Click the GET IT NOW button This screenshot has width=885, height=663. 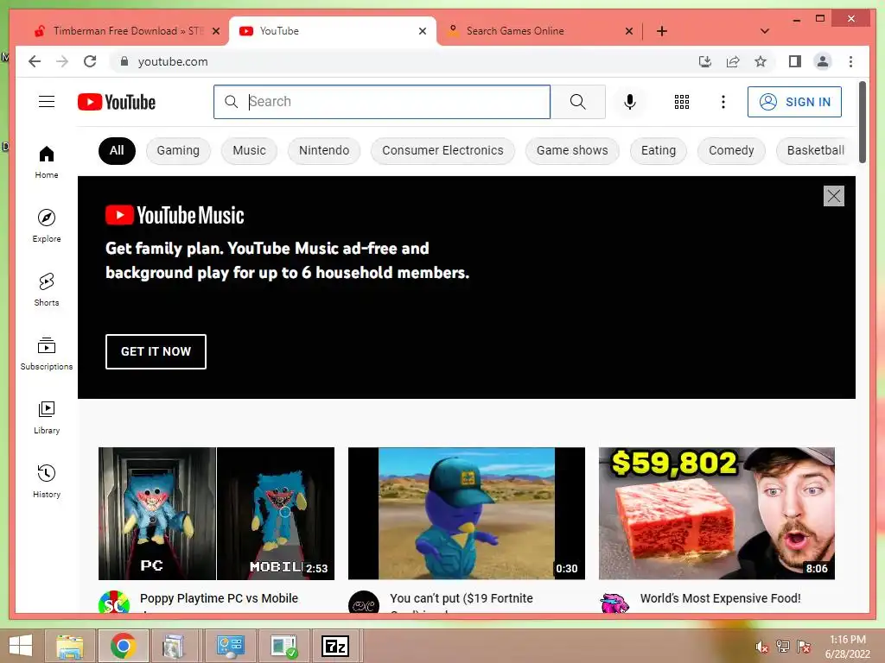pyautogui.click(x=156, y=351)
